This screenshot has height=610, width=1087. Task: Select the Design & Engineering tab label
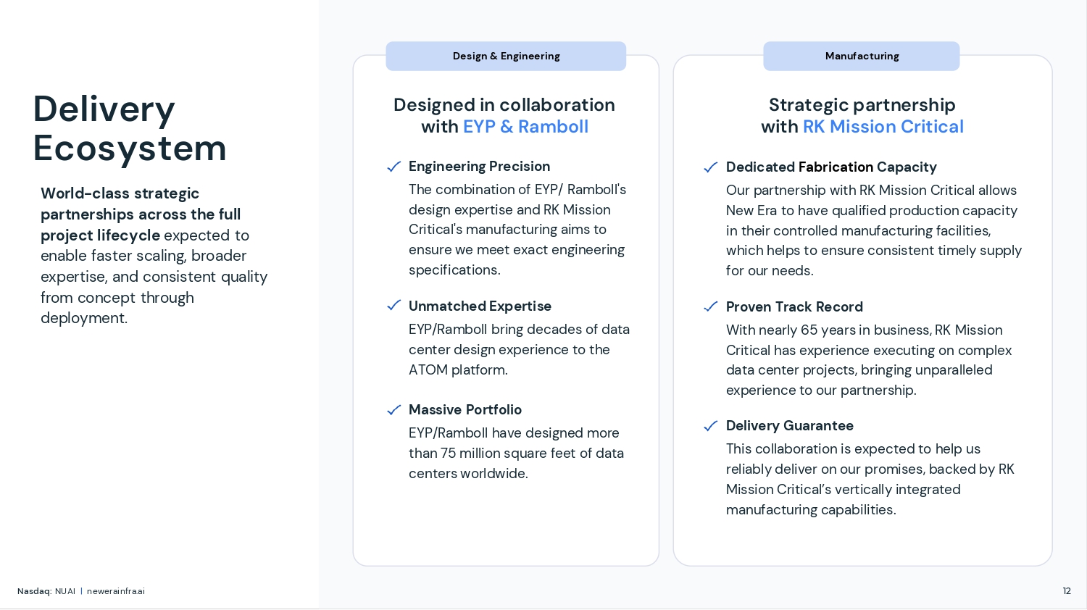(506, 57)
